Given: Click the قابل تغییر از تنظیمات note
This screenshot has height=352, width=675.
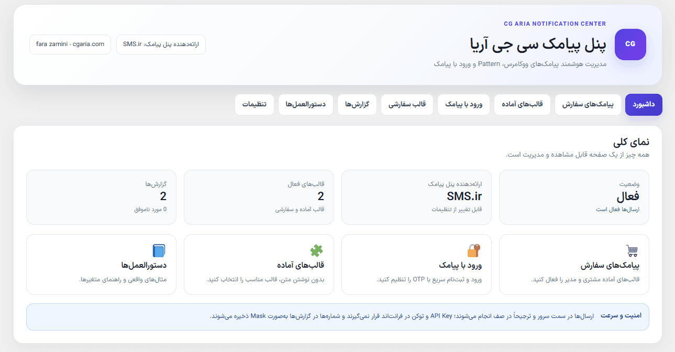Looking at the screenshot, I should click(457, 210).
